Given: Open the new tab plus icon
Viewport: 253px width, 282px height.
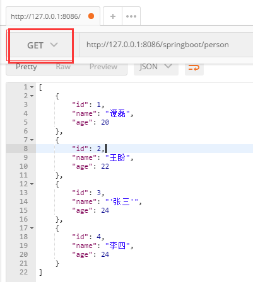Looking at the screenshot, I should (113, 16).
